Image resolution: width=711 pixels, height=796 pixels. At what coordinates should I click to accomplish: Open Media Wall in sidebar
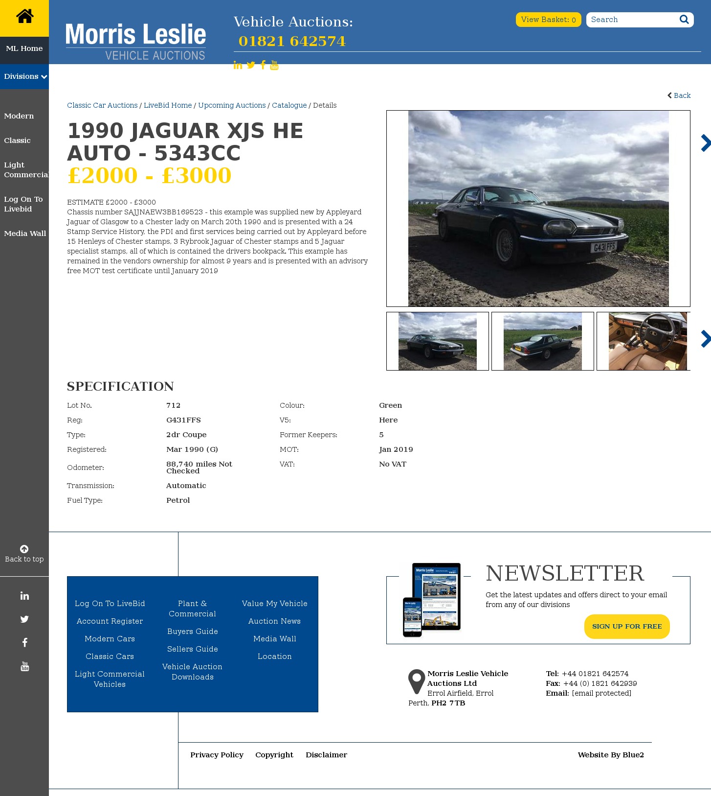coord(25,234)
